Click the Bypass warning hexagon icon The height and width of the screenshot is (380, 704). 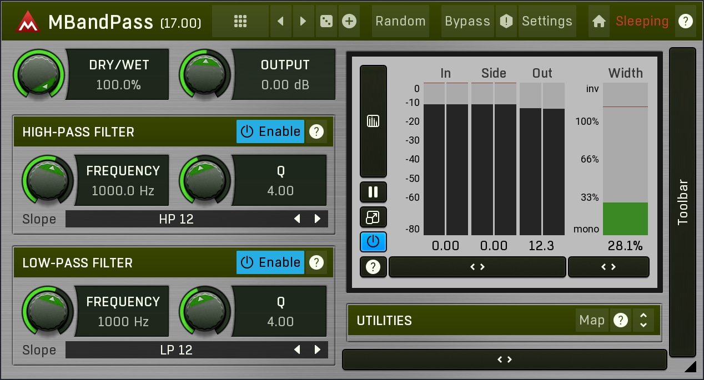click(x=506, y=21)
